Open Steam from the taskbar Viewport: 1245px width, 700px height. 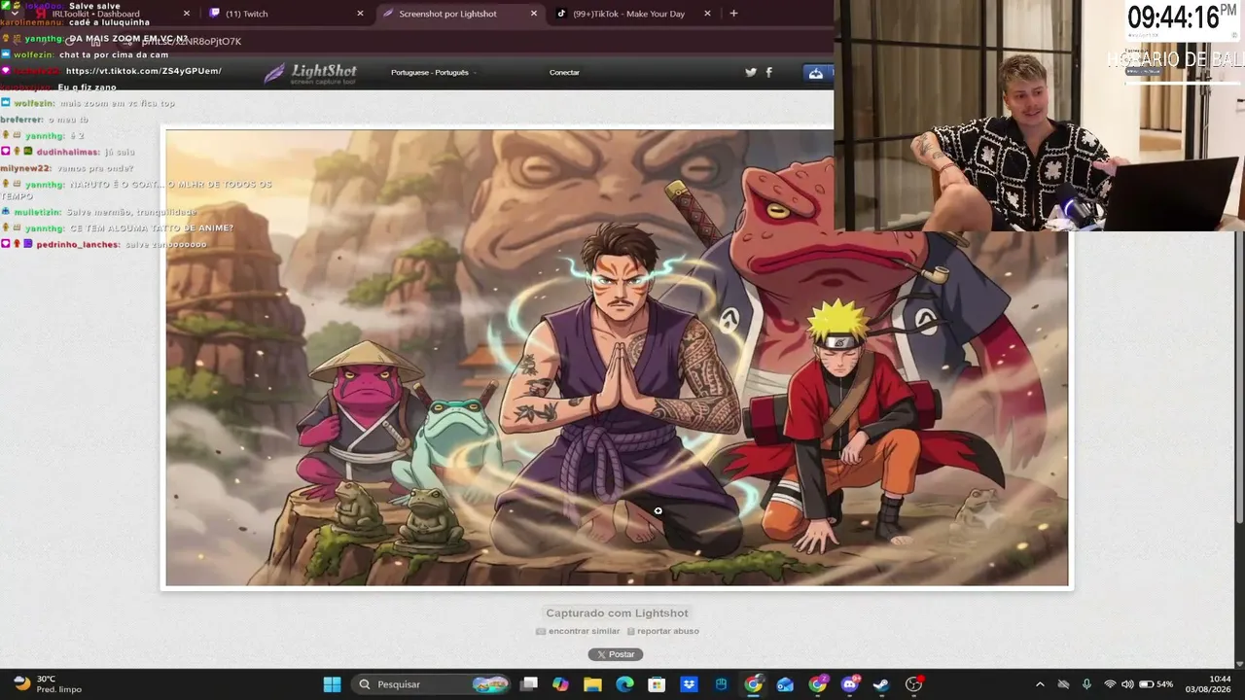[881, 684]
